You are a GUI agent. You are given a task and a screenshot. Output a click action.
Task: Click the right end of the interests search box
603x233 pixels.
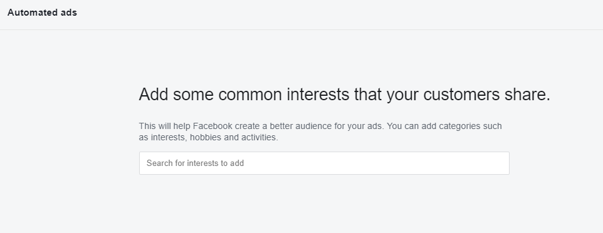(x=500, y=163)
